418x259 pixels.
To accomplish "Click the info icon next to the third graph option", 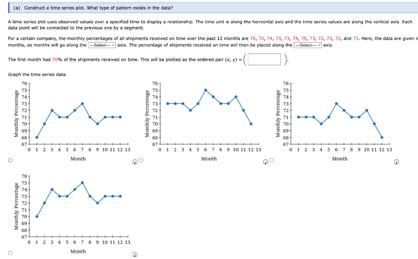I will pyautogui.click(x=396, y=162).
